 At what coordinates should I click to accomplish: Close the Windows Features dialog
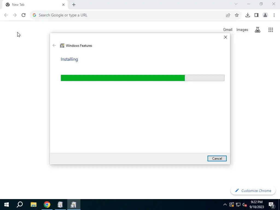(226, 37)
